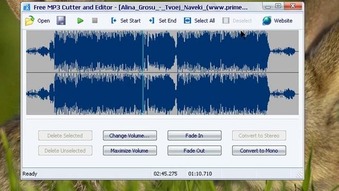
Task: Click the light blue playhead line in the waveform
Action: [143, 73]
